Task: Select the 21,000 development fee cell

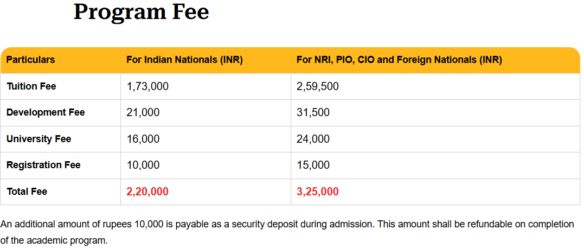Action: coord(143,112)
